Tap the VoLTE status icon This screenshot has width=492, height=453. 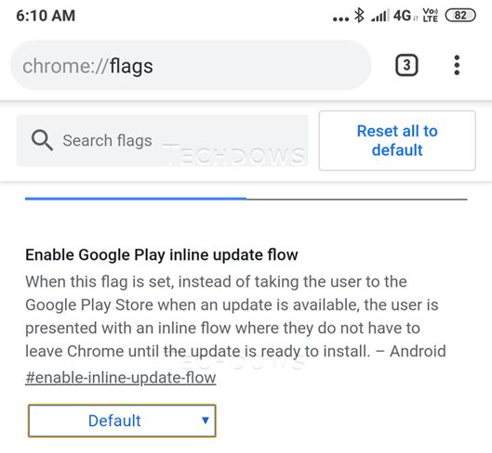pyautogui.click(x=431, y=16)
